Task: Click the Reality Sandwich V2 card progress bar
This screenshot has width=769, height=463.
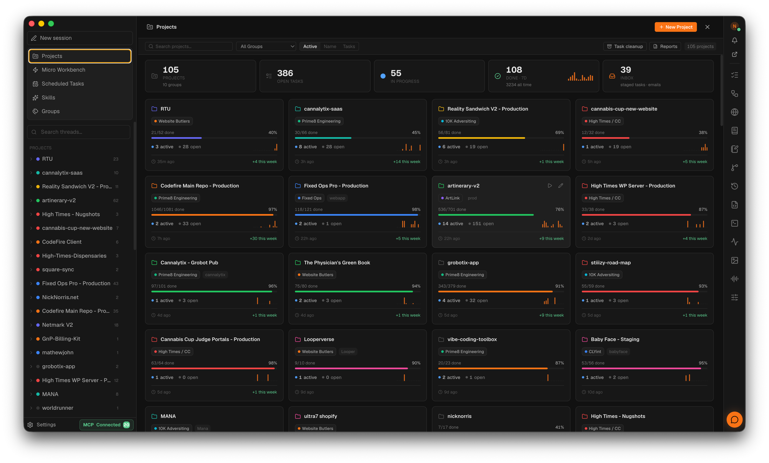Action: click(x=501, y=138)
